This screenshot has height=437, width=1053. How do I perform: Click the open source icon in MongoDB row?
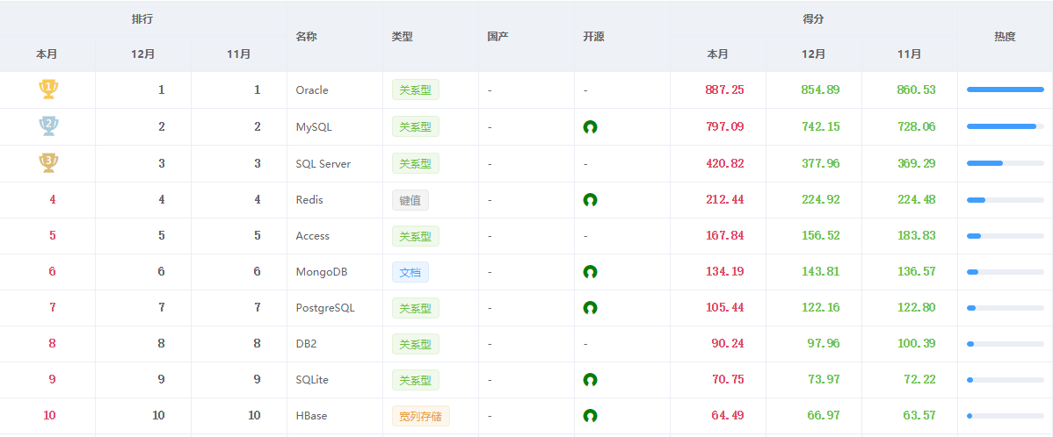pyautogui.click(x=591, y=272)
